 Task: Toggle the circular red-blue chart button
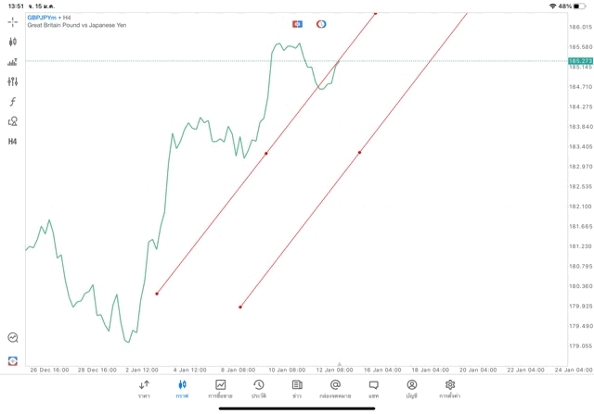point(321,24)
